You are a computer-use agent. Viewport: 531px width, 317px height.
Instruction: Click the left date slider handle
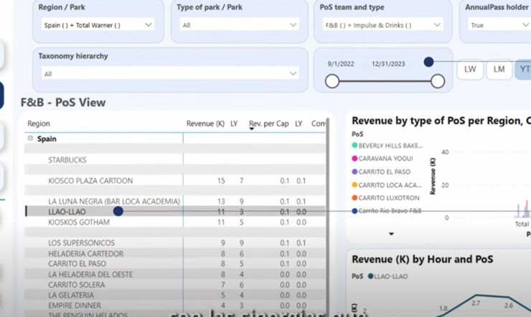pos(332,82)
